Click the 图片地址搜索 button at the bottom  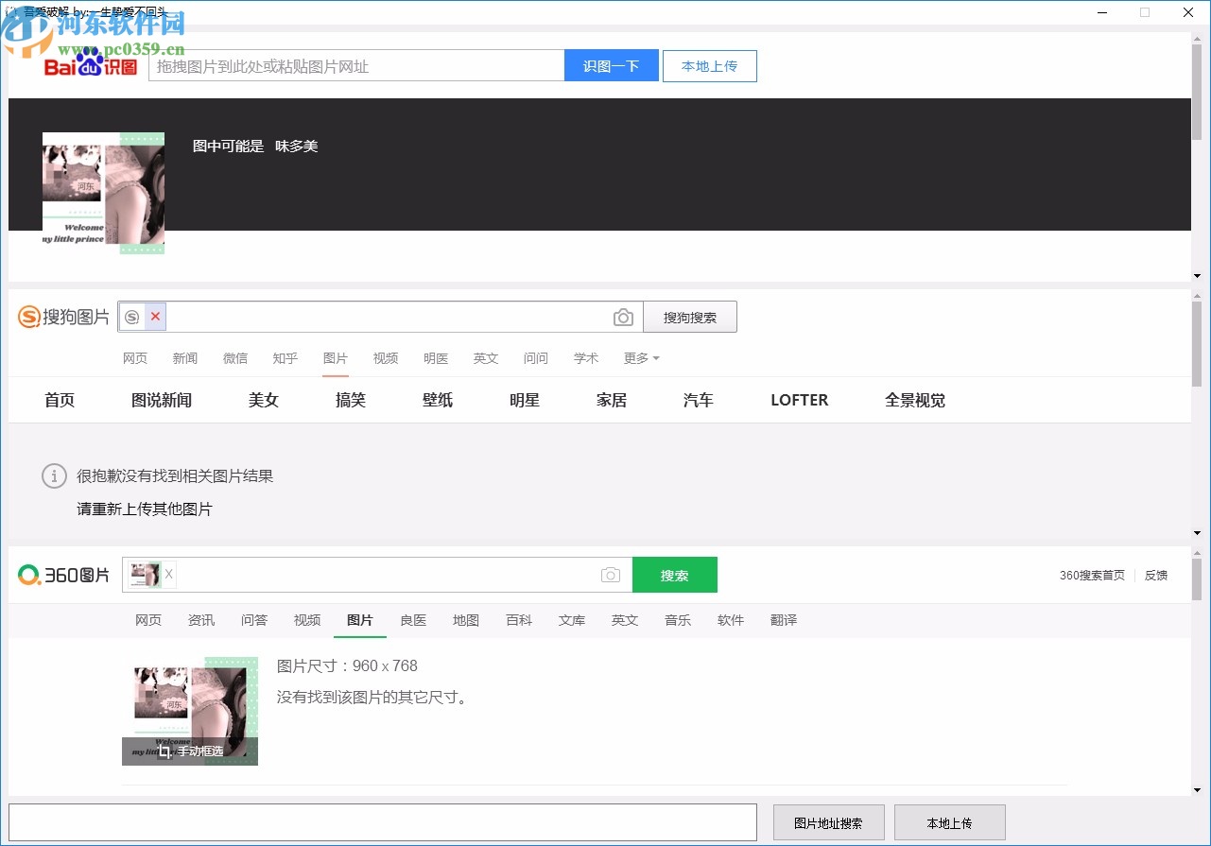[x=828, y=821]
